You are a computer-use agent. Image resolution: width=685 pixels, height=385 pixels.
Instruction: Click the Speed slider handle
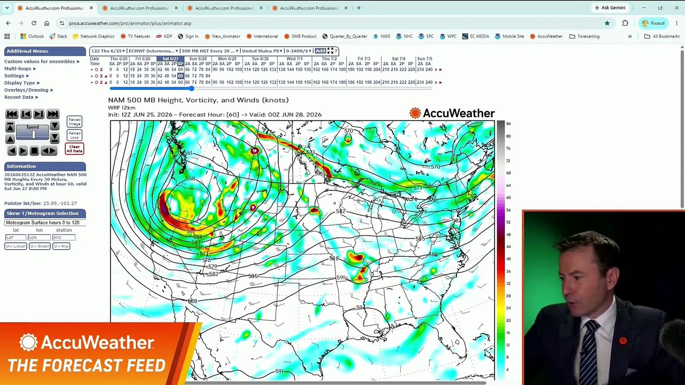(33, 134)
